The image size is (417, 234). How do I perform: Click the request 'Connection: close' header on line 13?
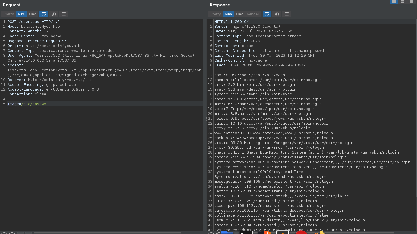pos(27,94)
